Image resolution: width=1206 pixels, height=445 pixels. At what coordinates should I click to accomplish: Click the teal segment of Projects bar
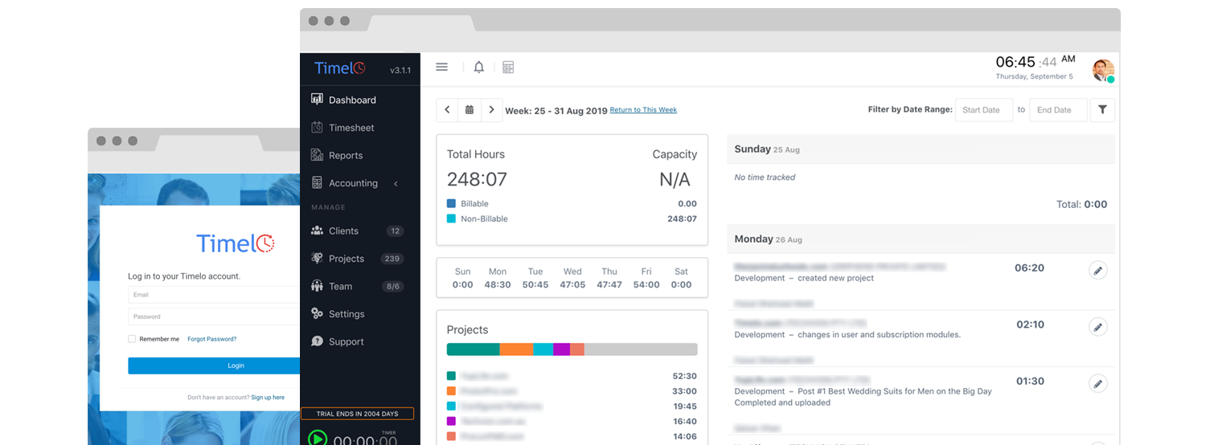(x=473, y=349)
